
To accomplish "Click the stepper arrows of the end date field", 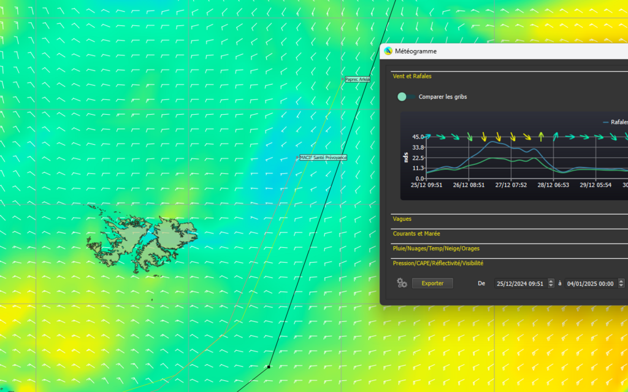I will pos(621,283).
